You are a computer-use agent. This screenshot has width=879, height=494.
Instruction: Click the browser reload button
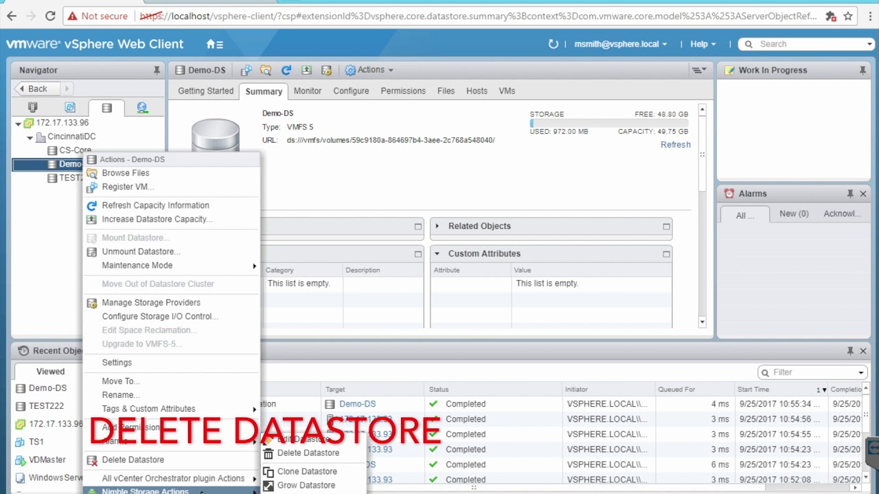click(x=50, y=16)
